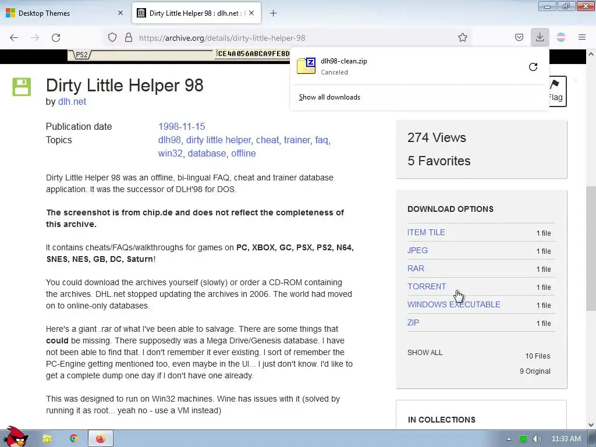Click the DOWNLOAD OPTIONS heading
The height and width of the screenshot is (447, 596).
450,209
